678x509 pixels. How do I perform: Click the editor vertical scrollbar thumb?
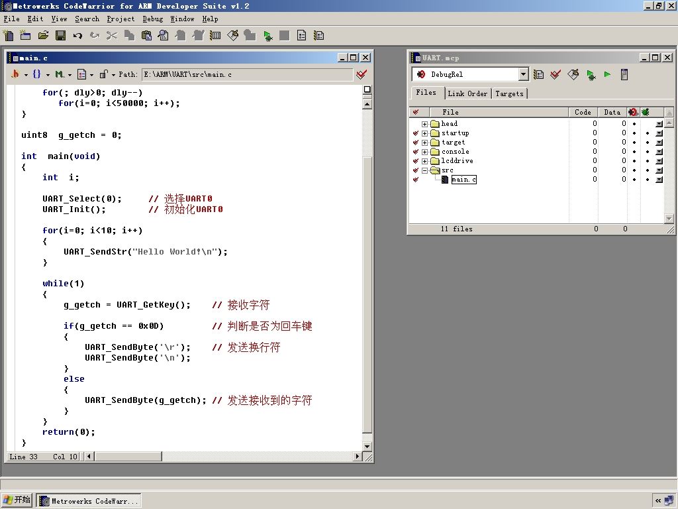click(x=367, y=295)
